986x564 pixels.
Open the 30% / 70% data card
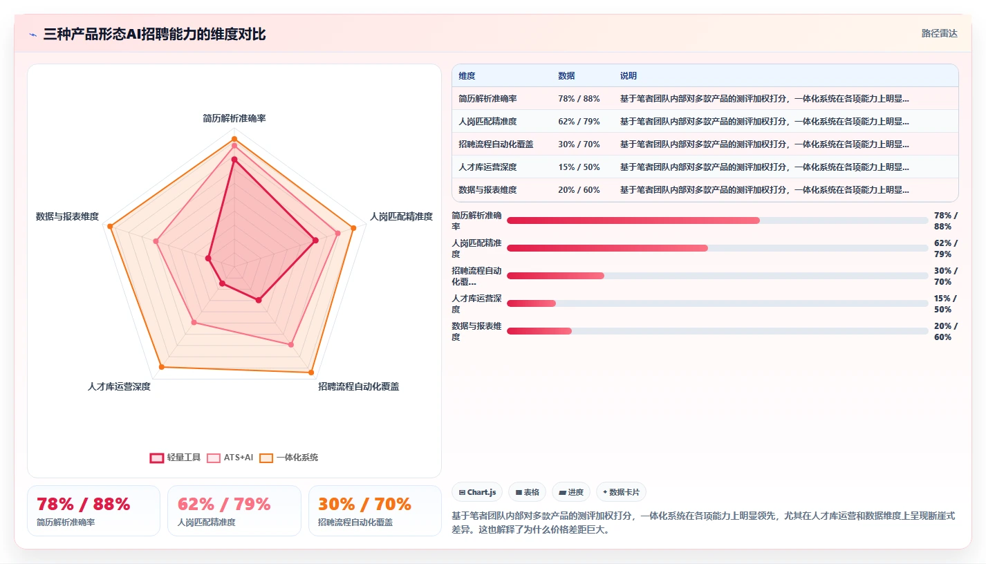point(375,511)
